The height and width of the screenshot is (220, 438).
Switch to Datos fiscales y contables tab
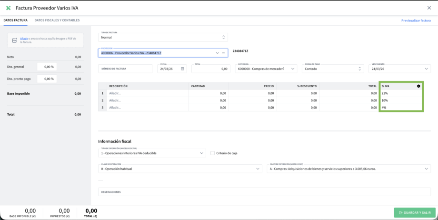tap(57, 20)
